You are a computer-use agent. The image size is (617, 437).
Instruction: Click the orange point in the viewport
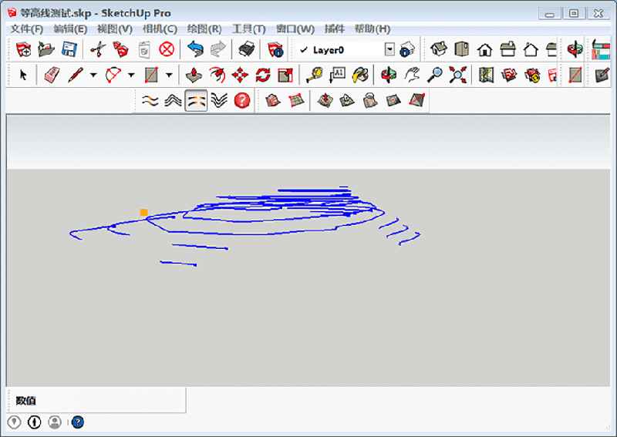(x=143, y=212)
